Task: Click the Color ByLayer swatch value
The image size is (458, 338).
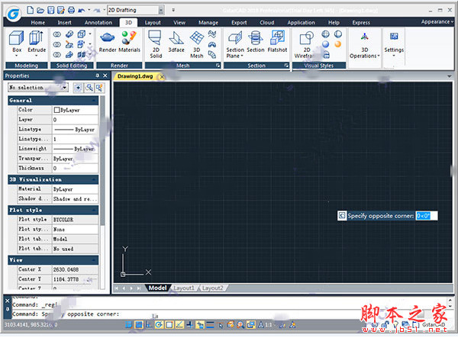Action: [75, 110]
